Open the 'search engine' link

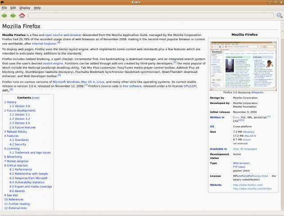tap(53, 63)
